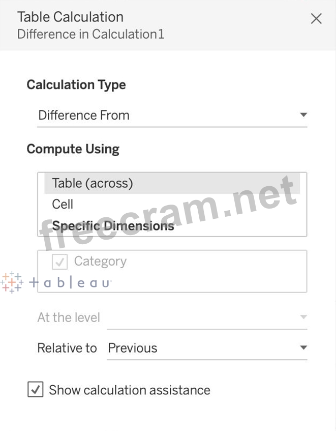Click the Difference in Calculation1 subtitle
The width and height of the screenshot is (336, 431).
coord(90,35)
